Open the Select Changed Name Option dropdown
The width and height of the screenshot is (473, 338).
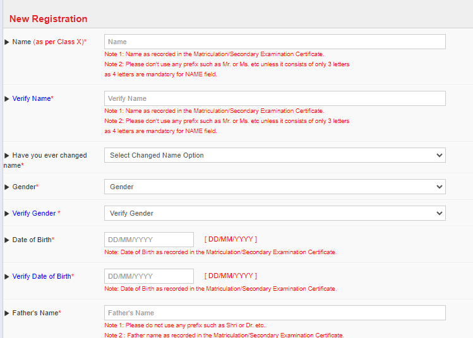coord(275,155)
